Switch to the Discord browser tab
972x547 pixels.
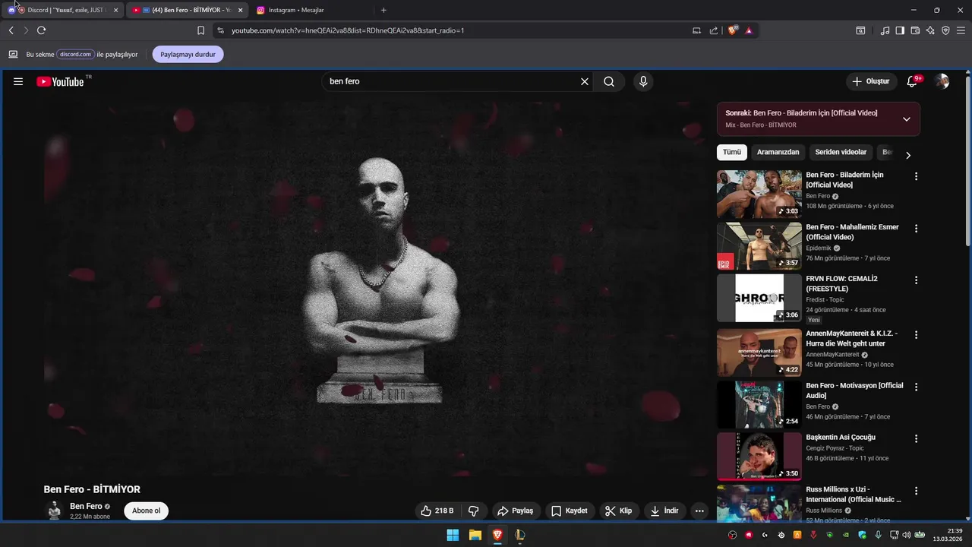pos(63,10)
